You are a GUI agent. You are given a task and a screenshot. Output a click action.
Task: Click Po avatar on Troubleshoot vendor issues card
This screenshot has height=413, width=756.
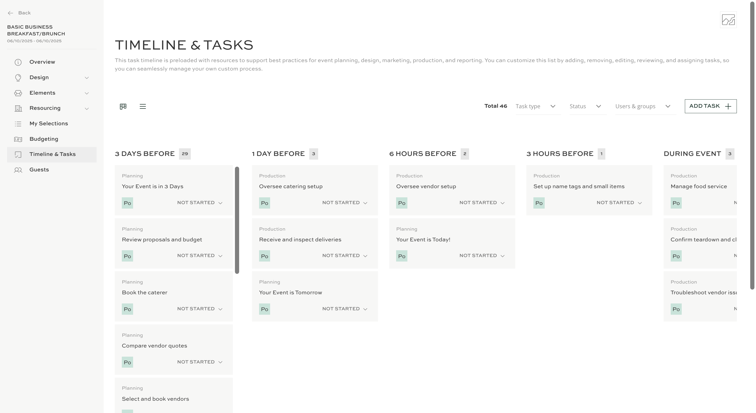point(676,309)
